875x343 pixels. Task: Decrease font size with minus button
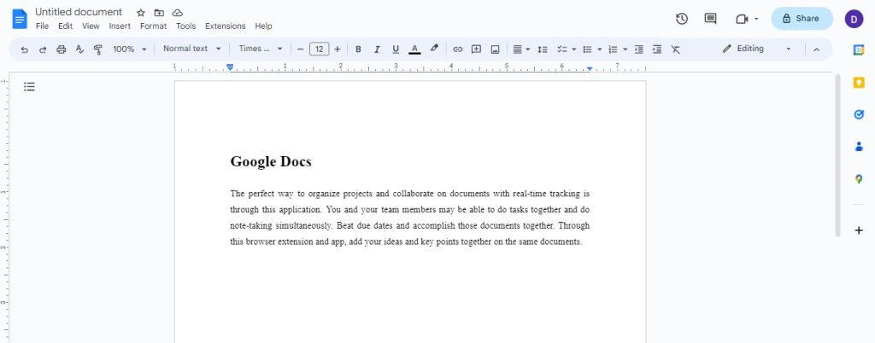[x=300, y=49]
